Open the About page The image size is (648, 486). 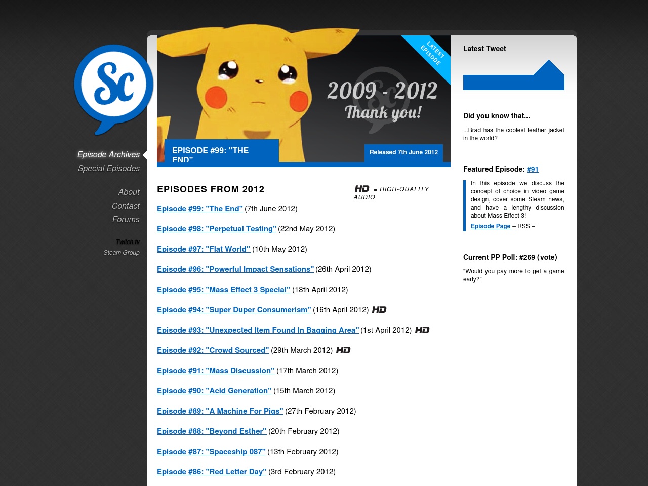[129, 192]
